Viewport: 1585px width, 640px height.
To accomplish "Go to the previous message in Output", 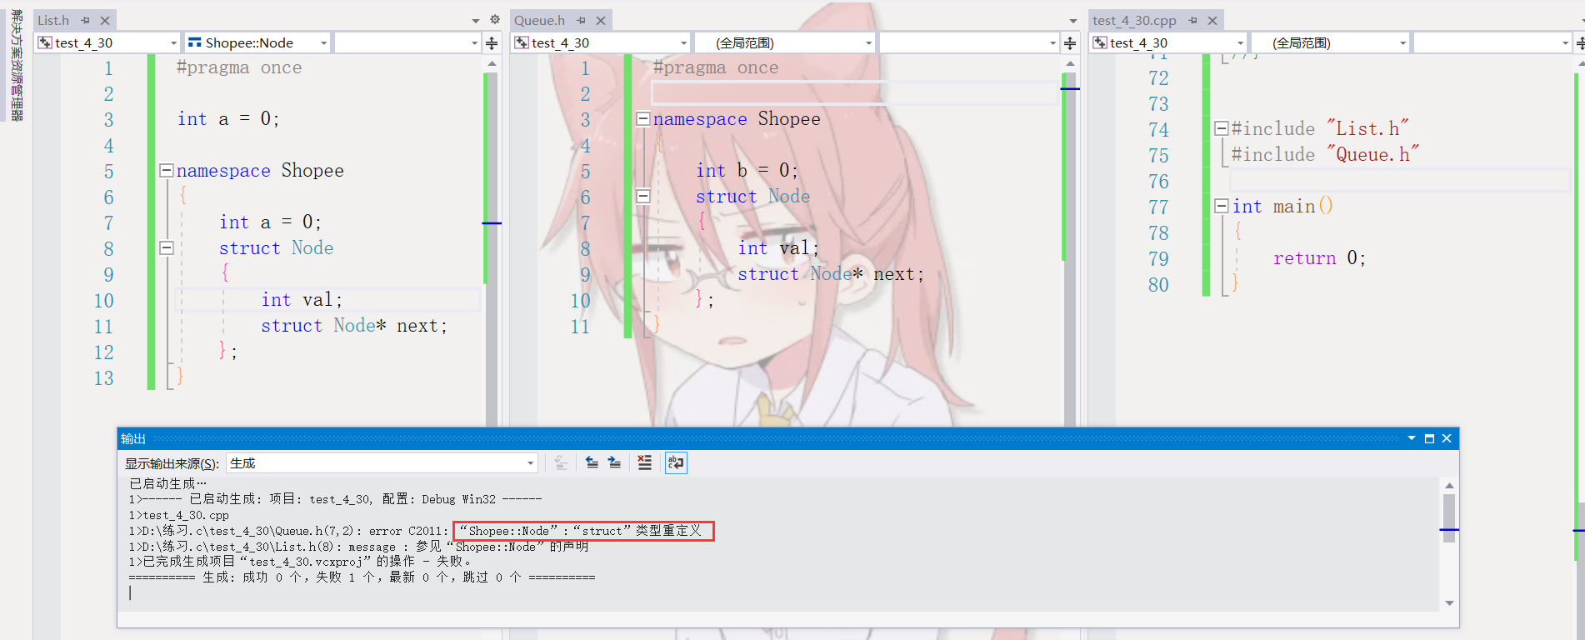I will click(592, 462).
